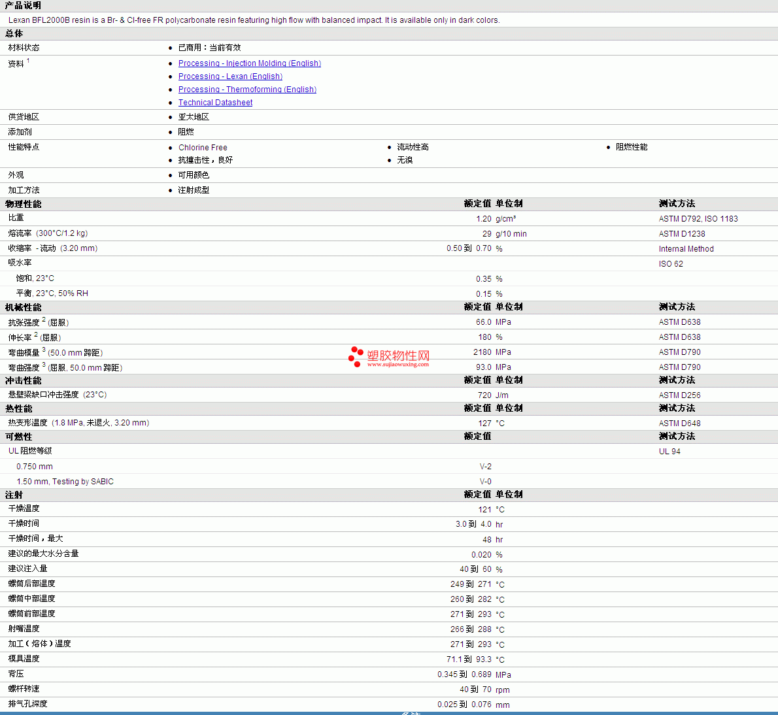Select the 机械性能 section header
This screenshot has height=715, width=778.
(24, 308)
